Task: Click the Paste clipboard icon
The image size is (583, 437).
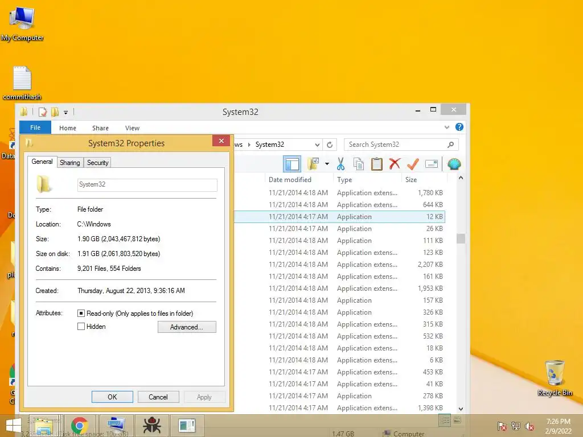Action: point(377,164)
